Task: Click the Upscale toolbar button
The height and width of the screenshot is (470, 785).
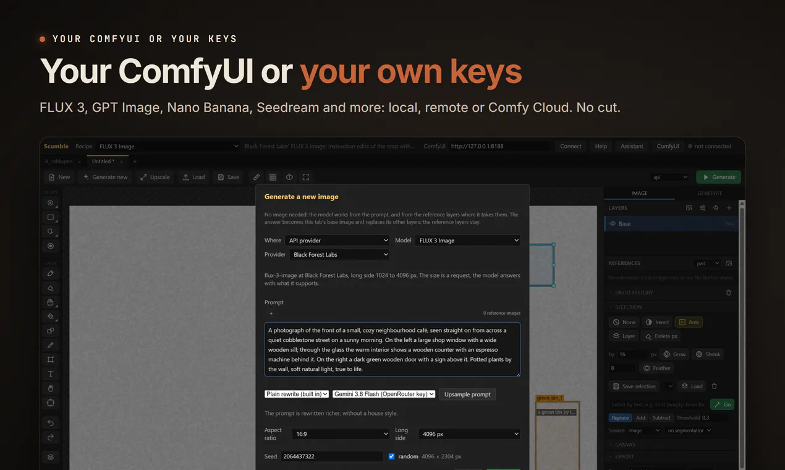Action: [155, 177]
